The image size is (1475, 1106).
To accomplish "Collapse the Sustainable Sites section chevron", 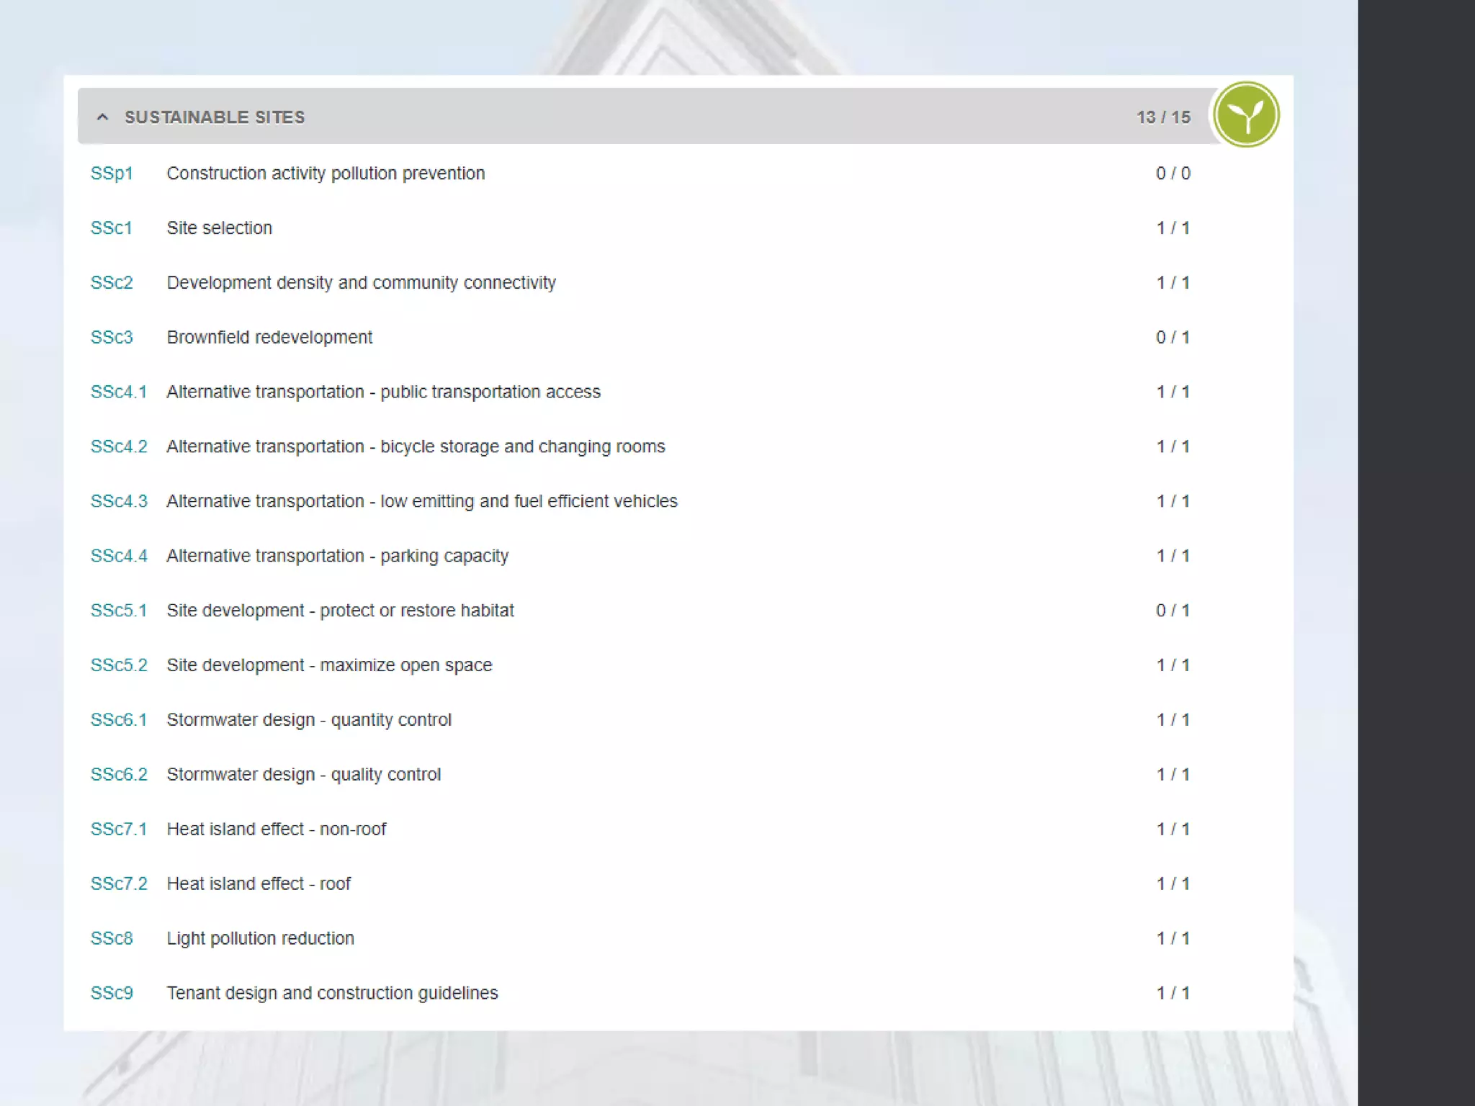I will (x=102, y=117).
